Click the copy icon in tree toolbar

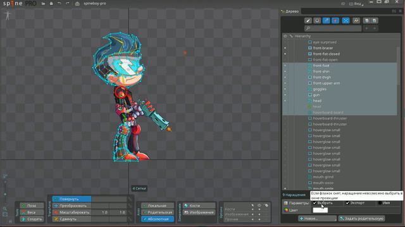tap(366, 21)
